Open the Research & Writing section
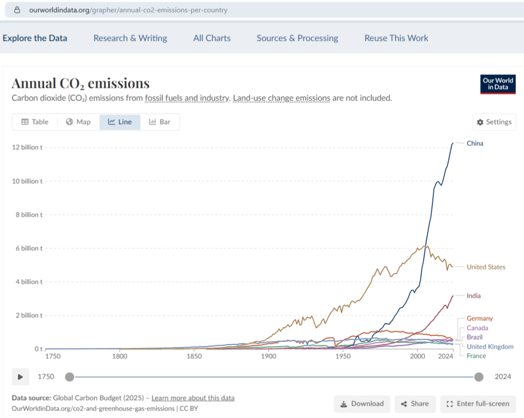Viewport: 524px width, 418px height. (x=130, y=38)
